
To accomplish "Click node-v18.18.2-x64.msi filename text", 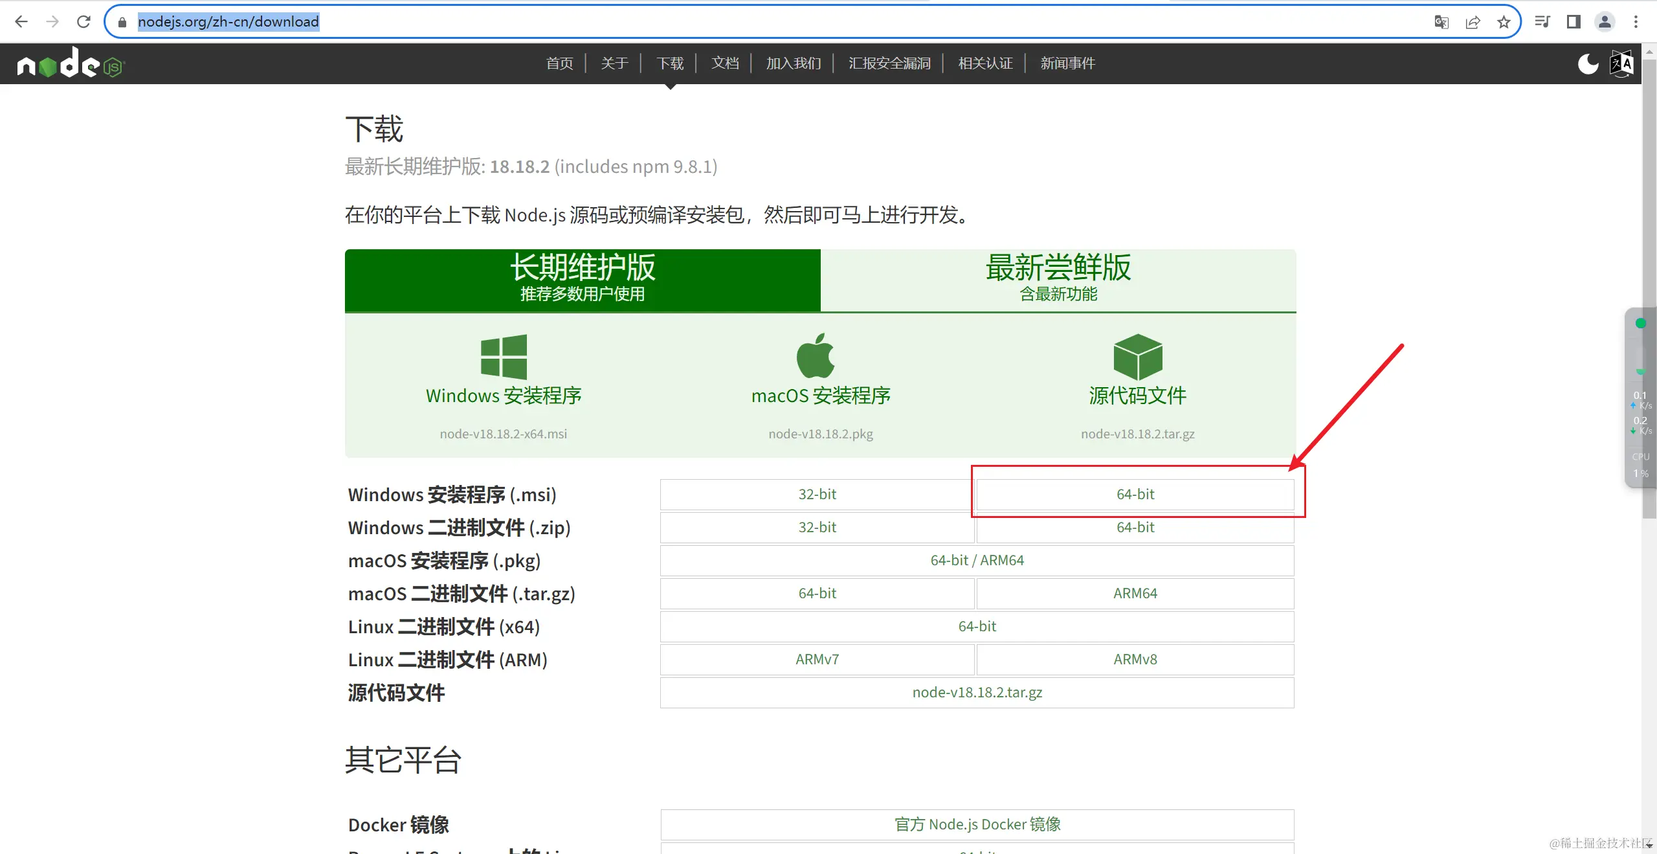I will [504, 434].
